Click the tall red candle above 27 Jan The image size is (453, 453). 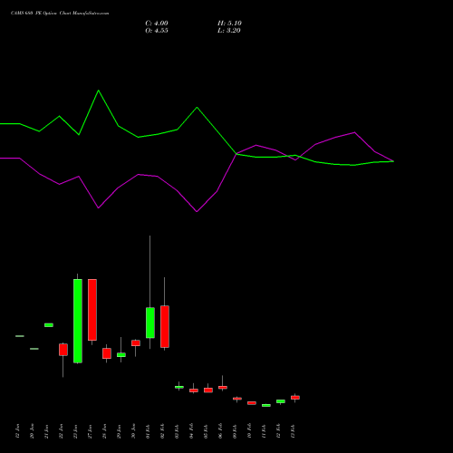92,310
